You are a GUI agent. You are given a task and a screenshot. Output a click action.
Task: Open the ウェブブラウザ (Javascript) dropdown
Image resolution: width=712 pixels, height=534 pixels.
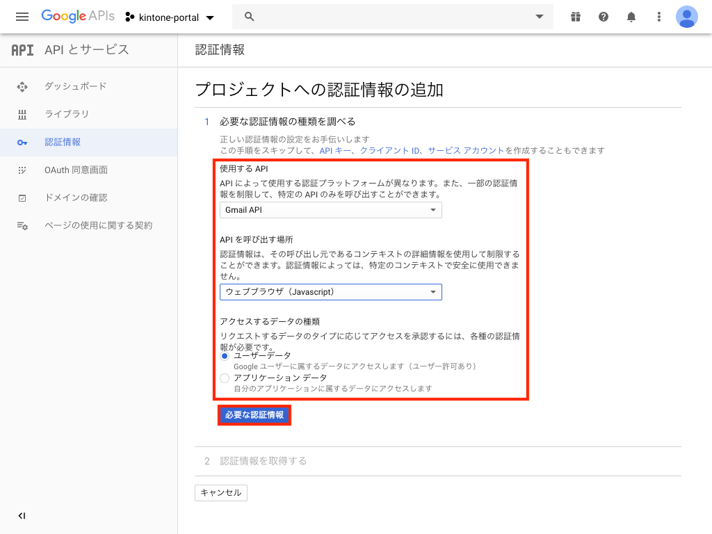(x=331, y=292)
